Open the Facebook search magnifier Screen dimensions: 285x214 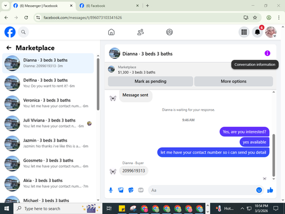click(x=23, y=32)
